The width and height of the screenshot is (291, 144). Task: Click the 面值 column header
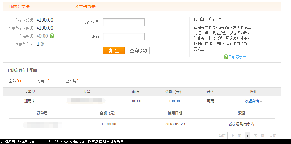136,92
